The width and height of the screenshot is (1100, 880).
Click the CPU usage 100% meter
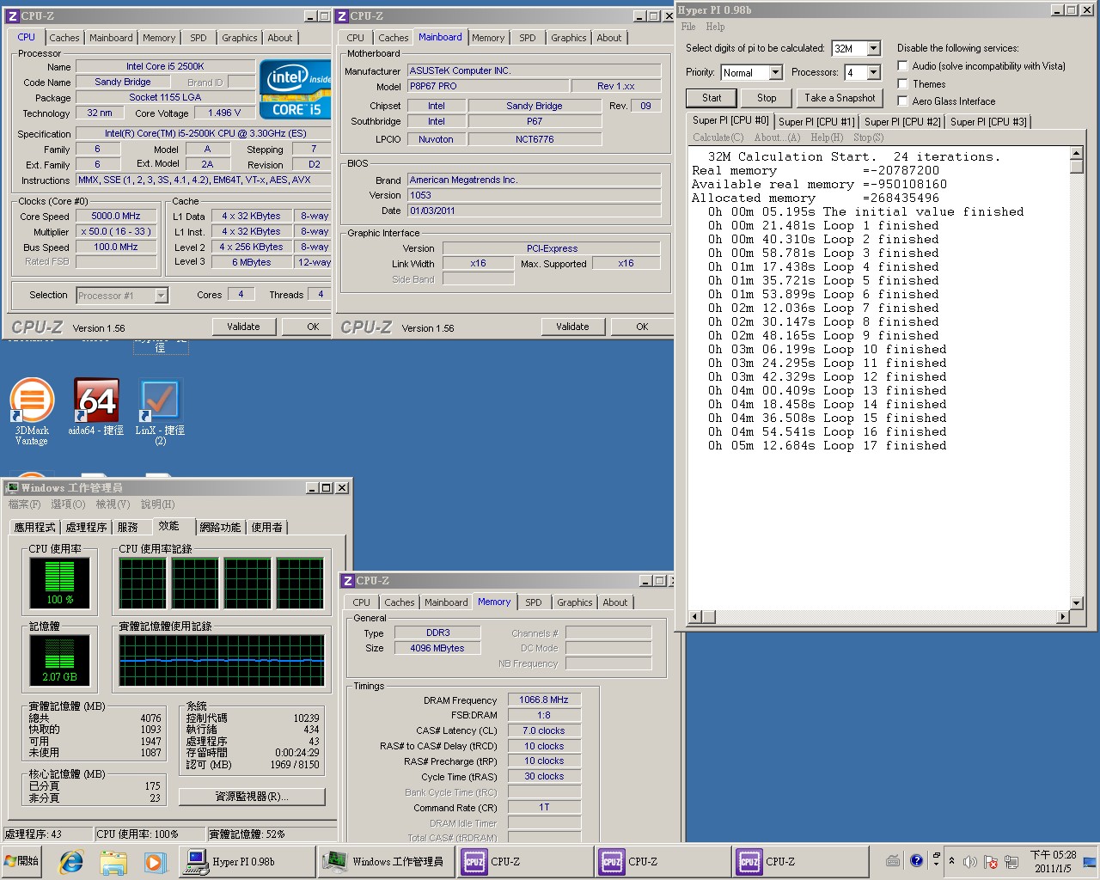pos(59,583)
